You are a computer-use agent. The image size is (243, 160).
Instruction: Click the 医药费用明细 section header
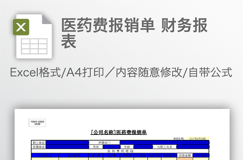[x=120, y=151]
